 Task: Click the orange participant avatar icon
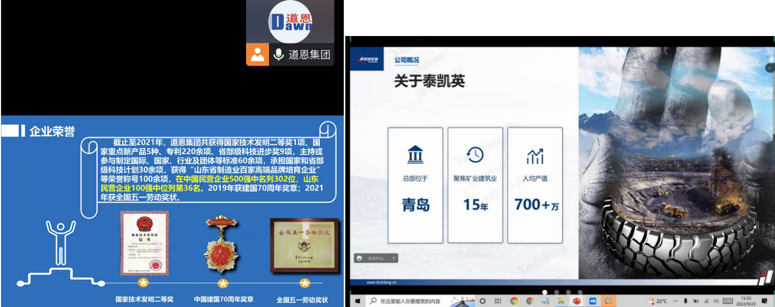258,54
